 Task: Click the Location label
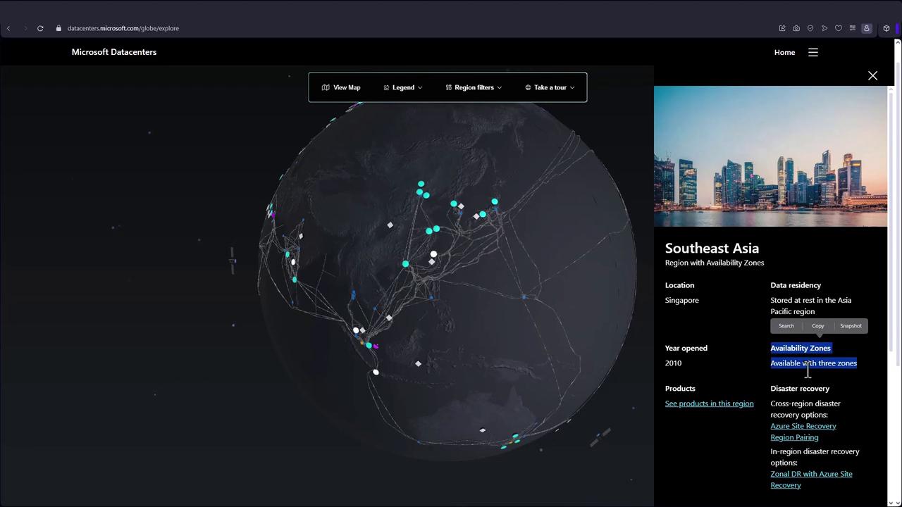(679, 285)
